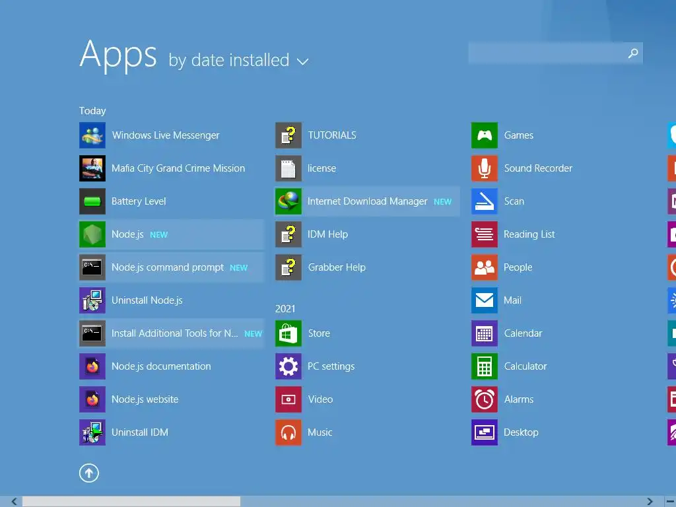Screen dimensions: 676x507
Task: Click the 'Battery Level' text
Action: (139, 201)
